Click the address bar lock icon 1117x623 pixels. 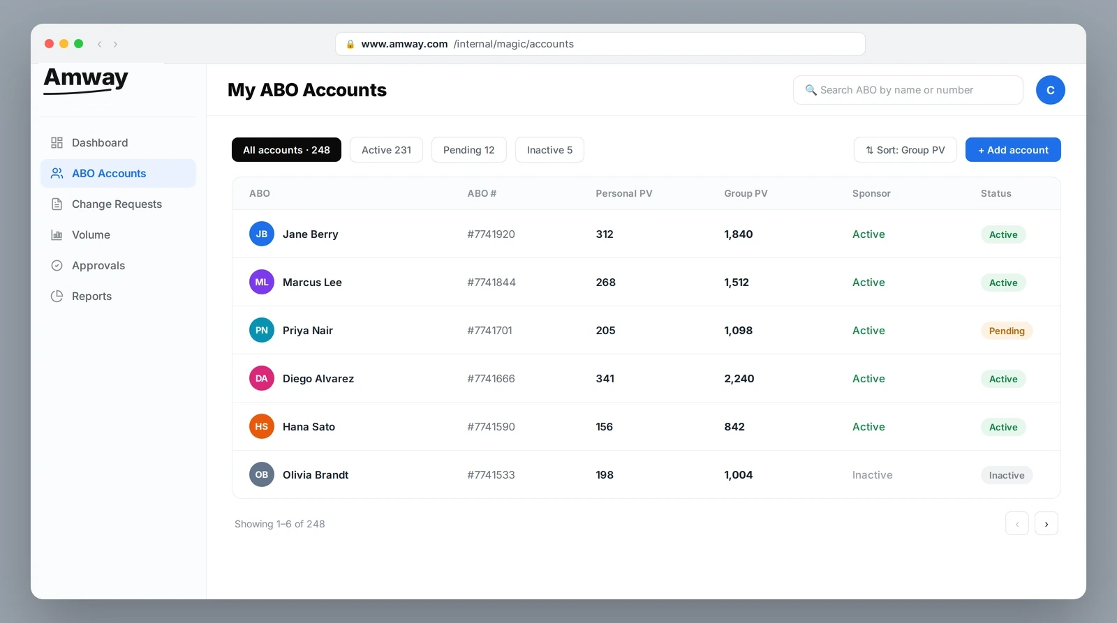(350, 44)
